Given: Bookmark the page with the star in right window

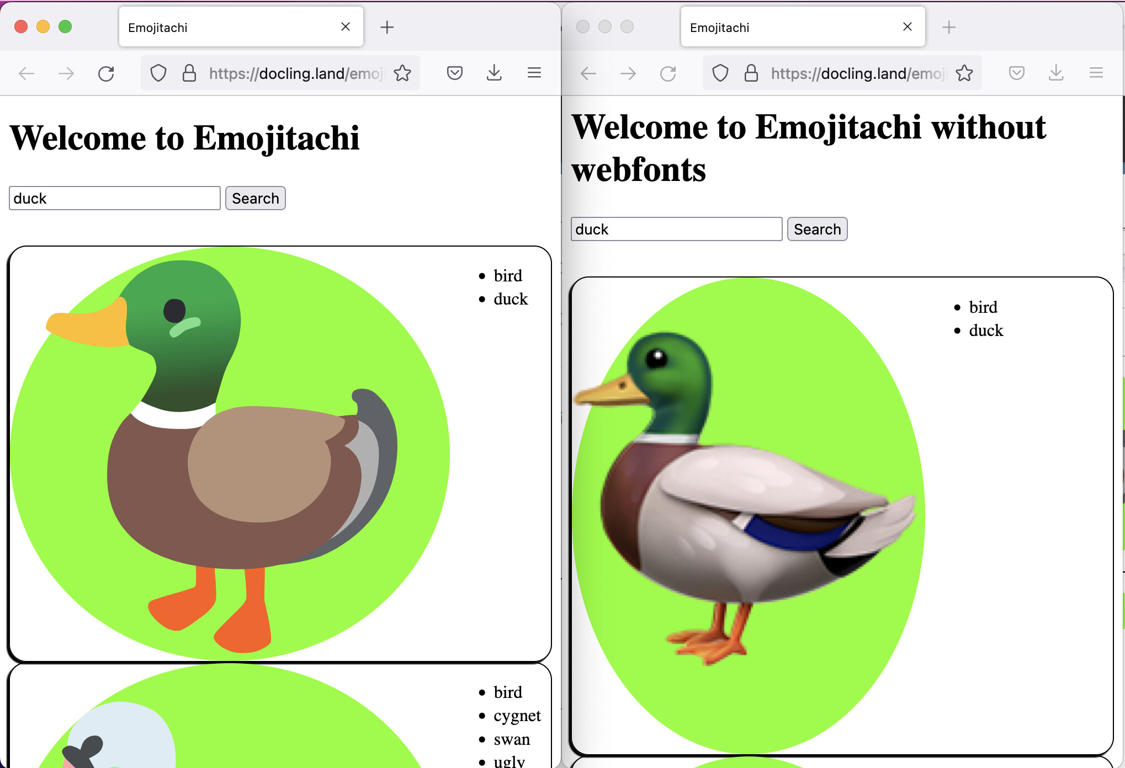Looking at the screenshot, I should point(964,73).
